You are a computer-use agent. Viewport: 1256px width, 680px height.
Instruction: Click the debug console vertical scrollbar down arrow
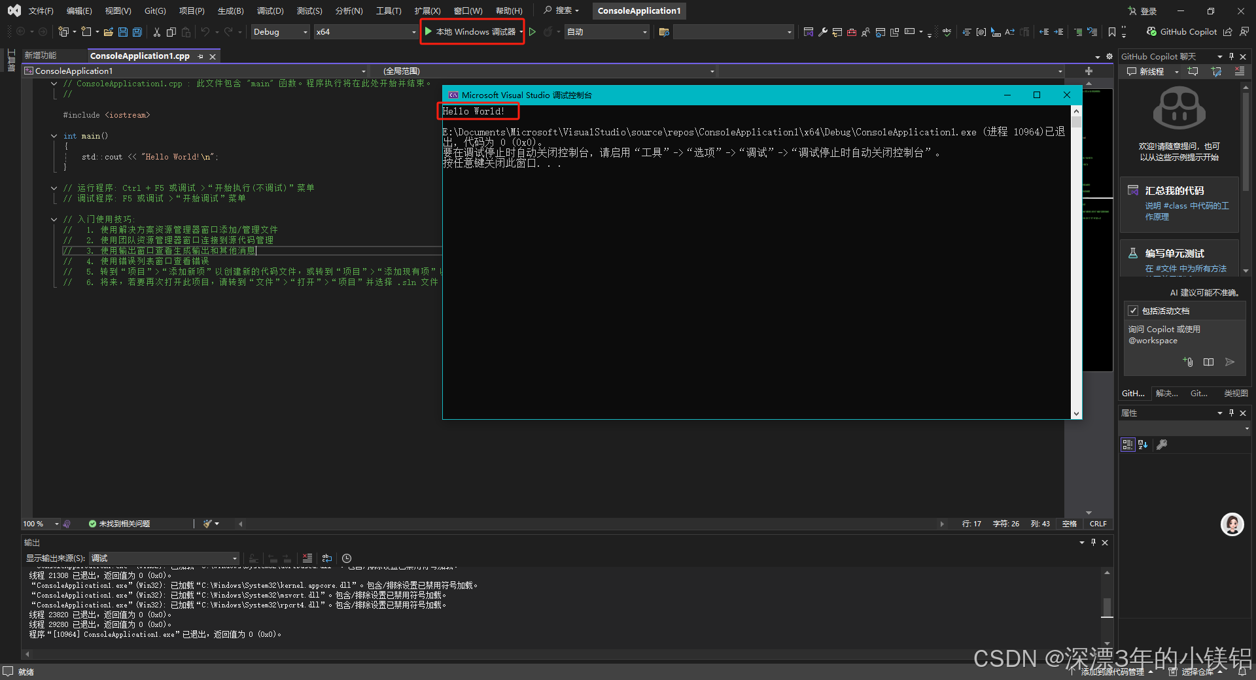pos(1076,413)
